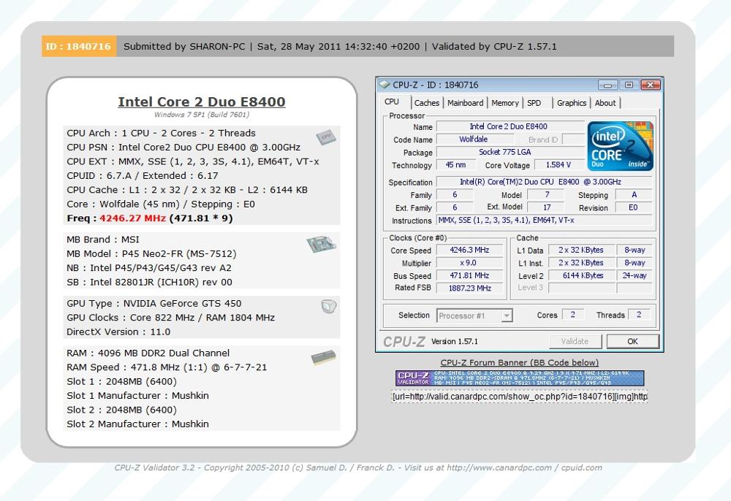
Task: Maximize the CPU-Z window
Action: coord(629,85)
